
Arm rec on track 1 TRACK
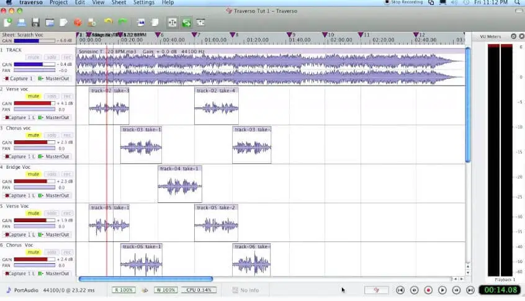click(67, 57)
